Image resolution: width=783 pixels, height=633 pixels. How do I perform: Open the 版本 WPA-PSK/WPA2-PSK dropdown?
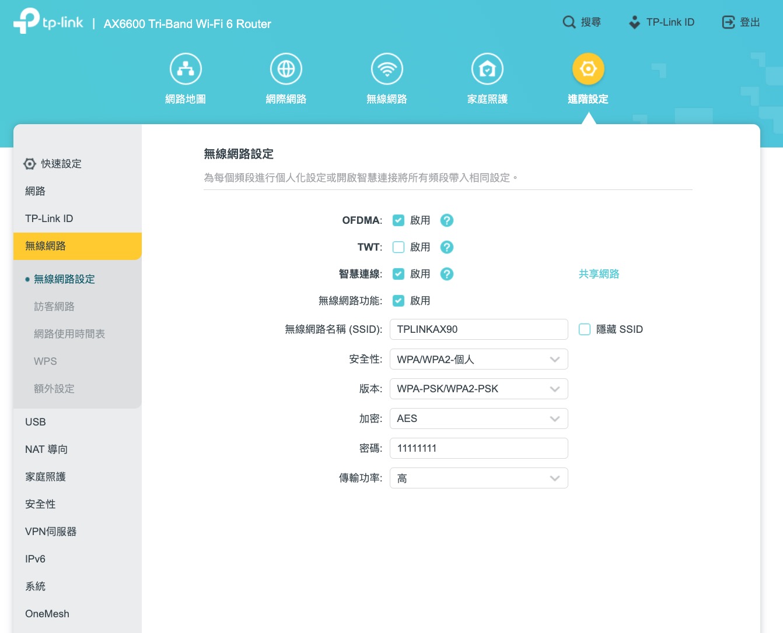[478, 389]
